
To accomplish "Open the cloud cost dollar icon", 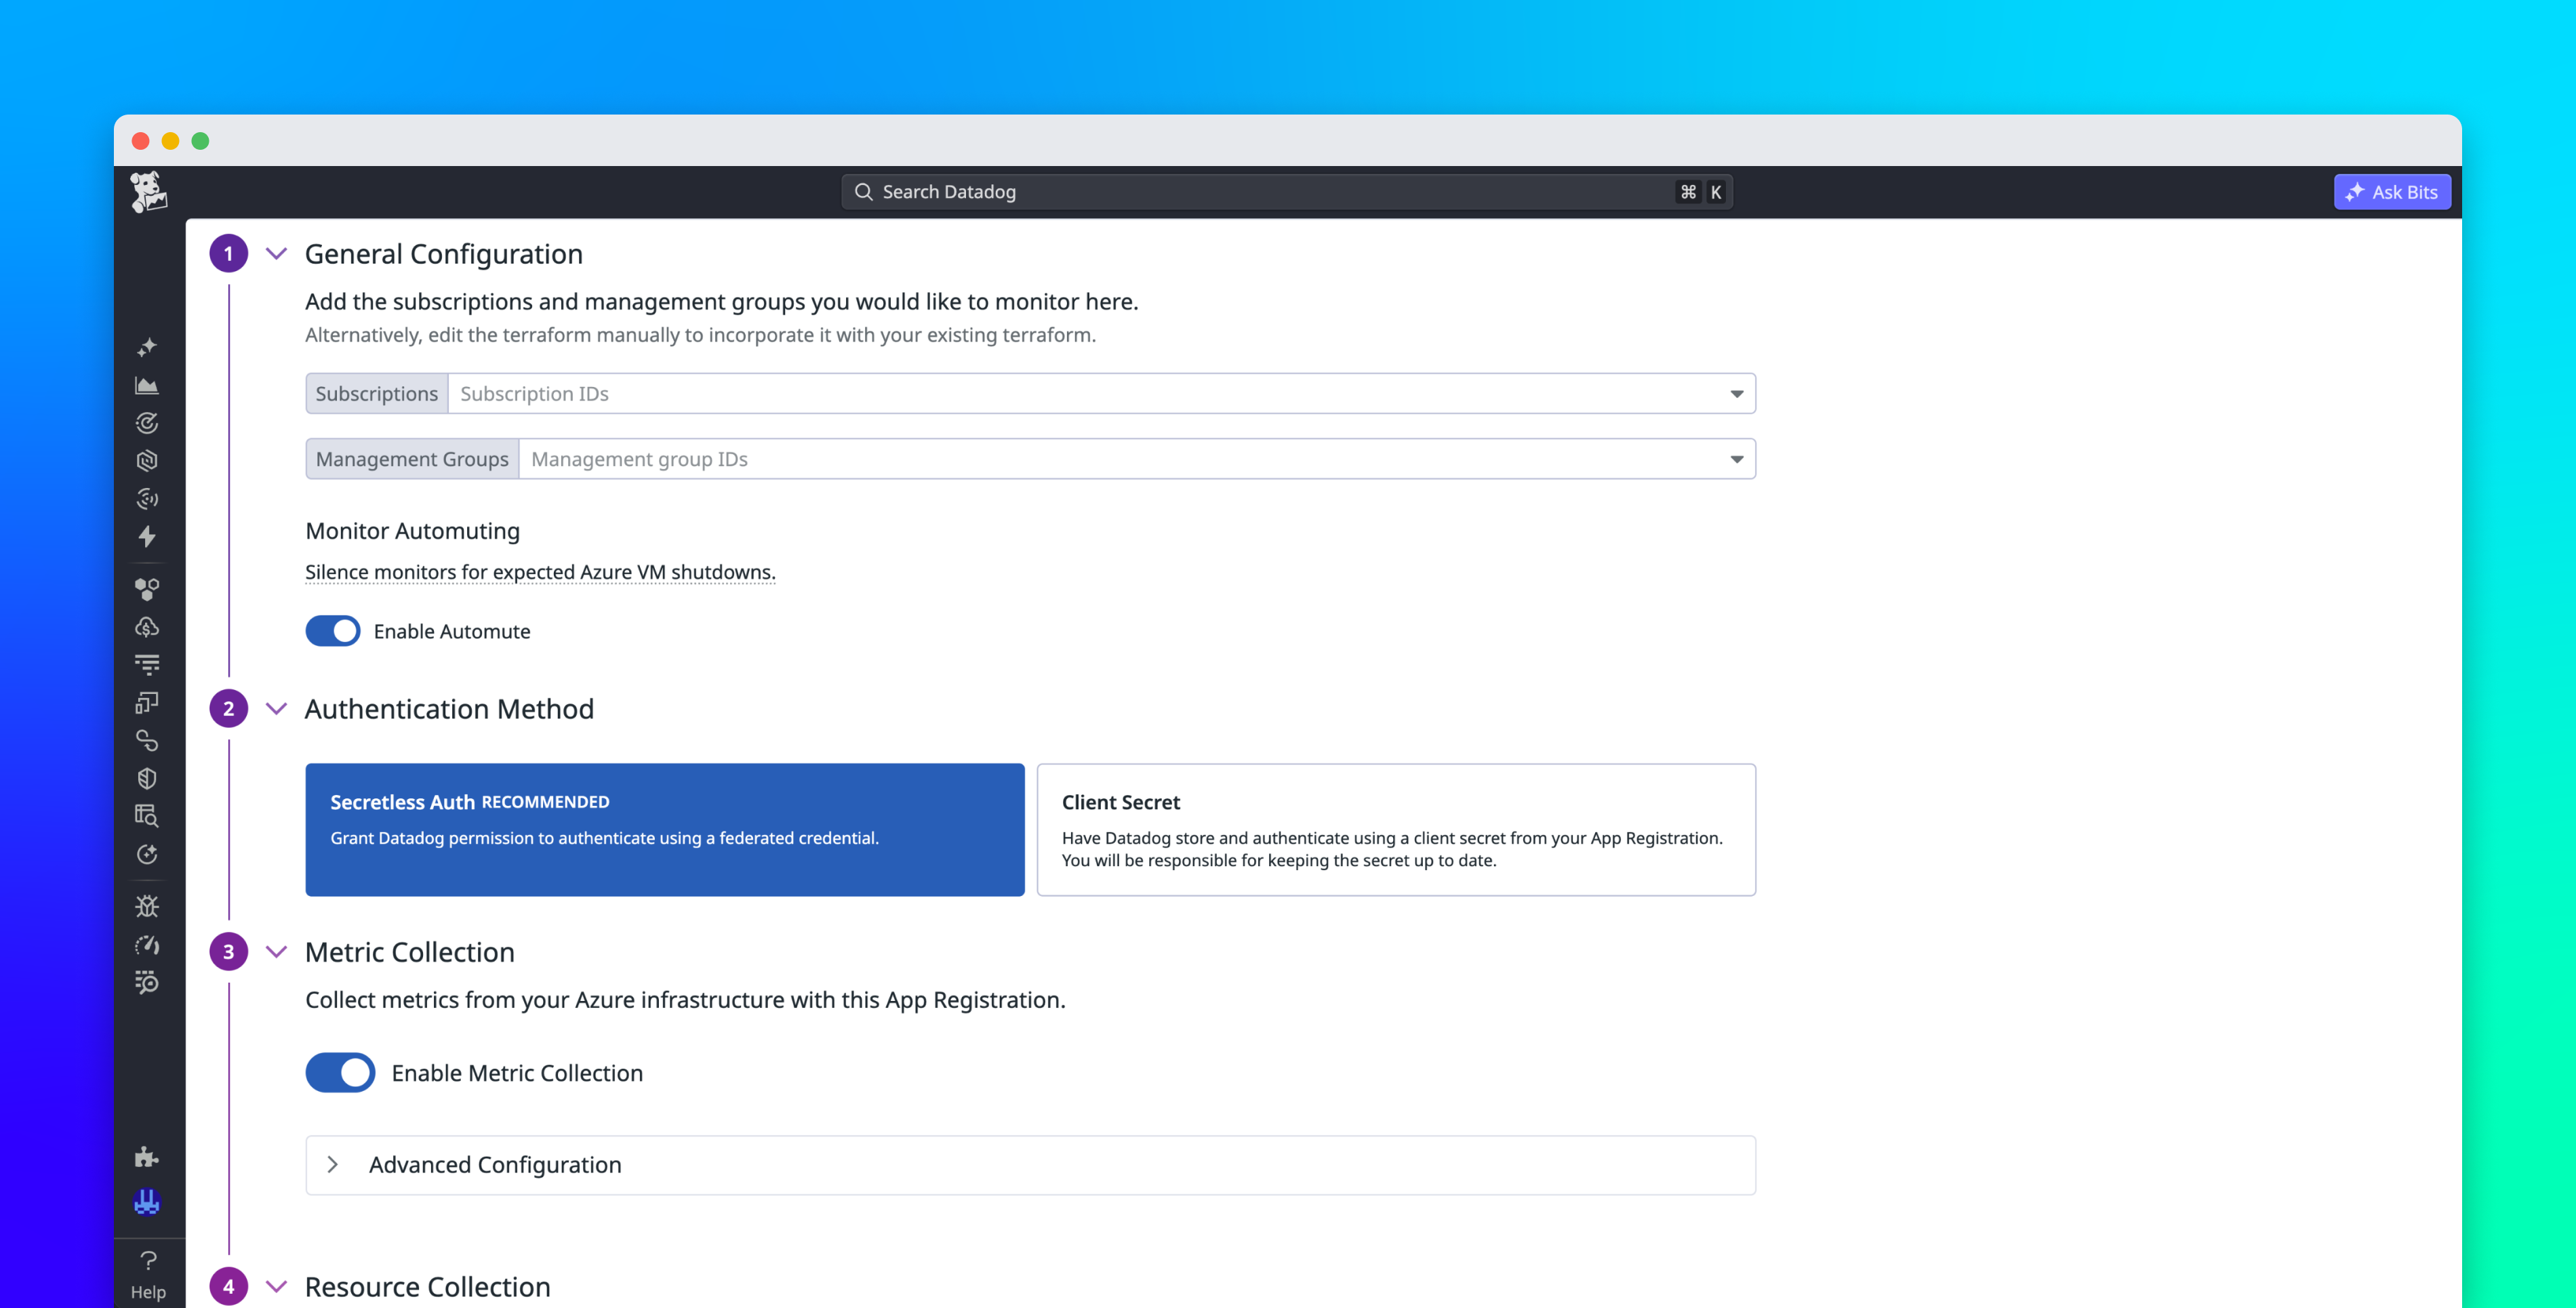I will 147,627.
